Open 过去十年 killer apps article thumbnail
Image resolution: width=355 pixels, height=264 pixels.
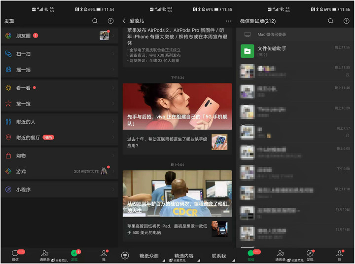pyautogui.click(x=219, y=142)
